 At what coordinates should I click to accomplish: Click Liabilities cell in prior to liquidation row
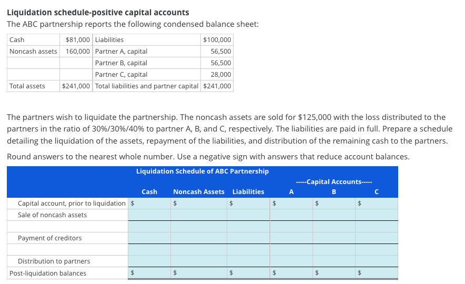[x=248, y=204]
